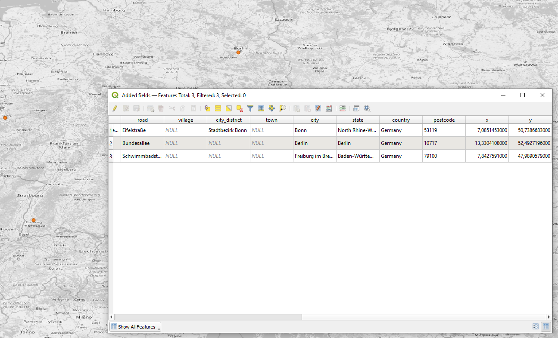Screen dimensions: 558x338
Task: Click the Save edits floppy disk icon
Action: 136,108
